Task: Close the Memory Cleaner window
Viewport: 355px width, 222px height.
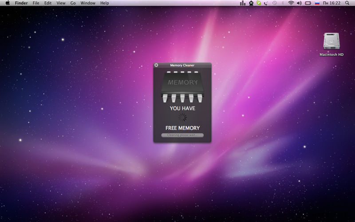Action: [156, 65]
